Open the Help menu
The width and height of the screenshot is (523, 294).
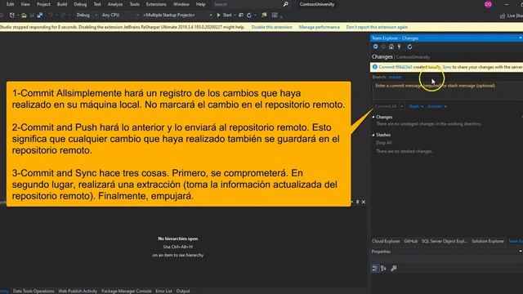[200, 4]
